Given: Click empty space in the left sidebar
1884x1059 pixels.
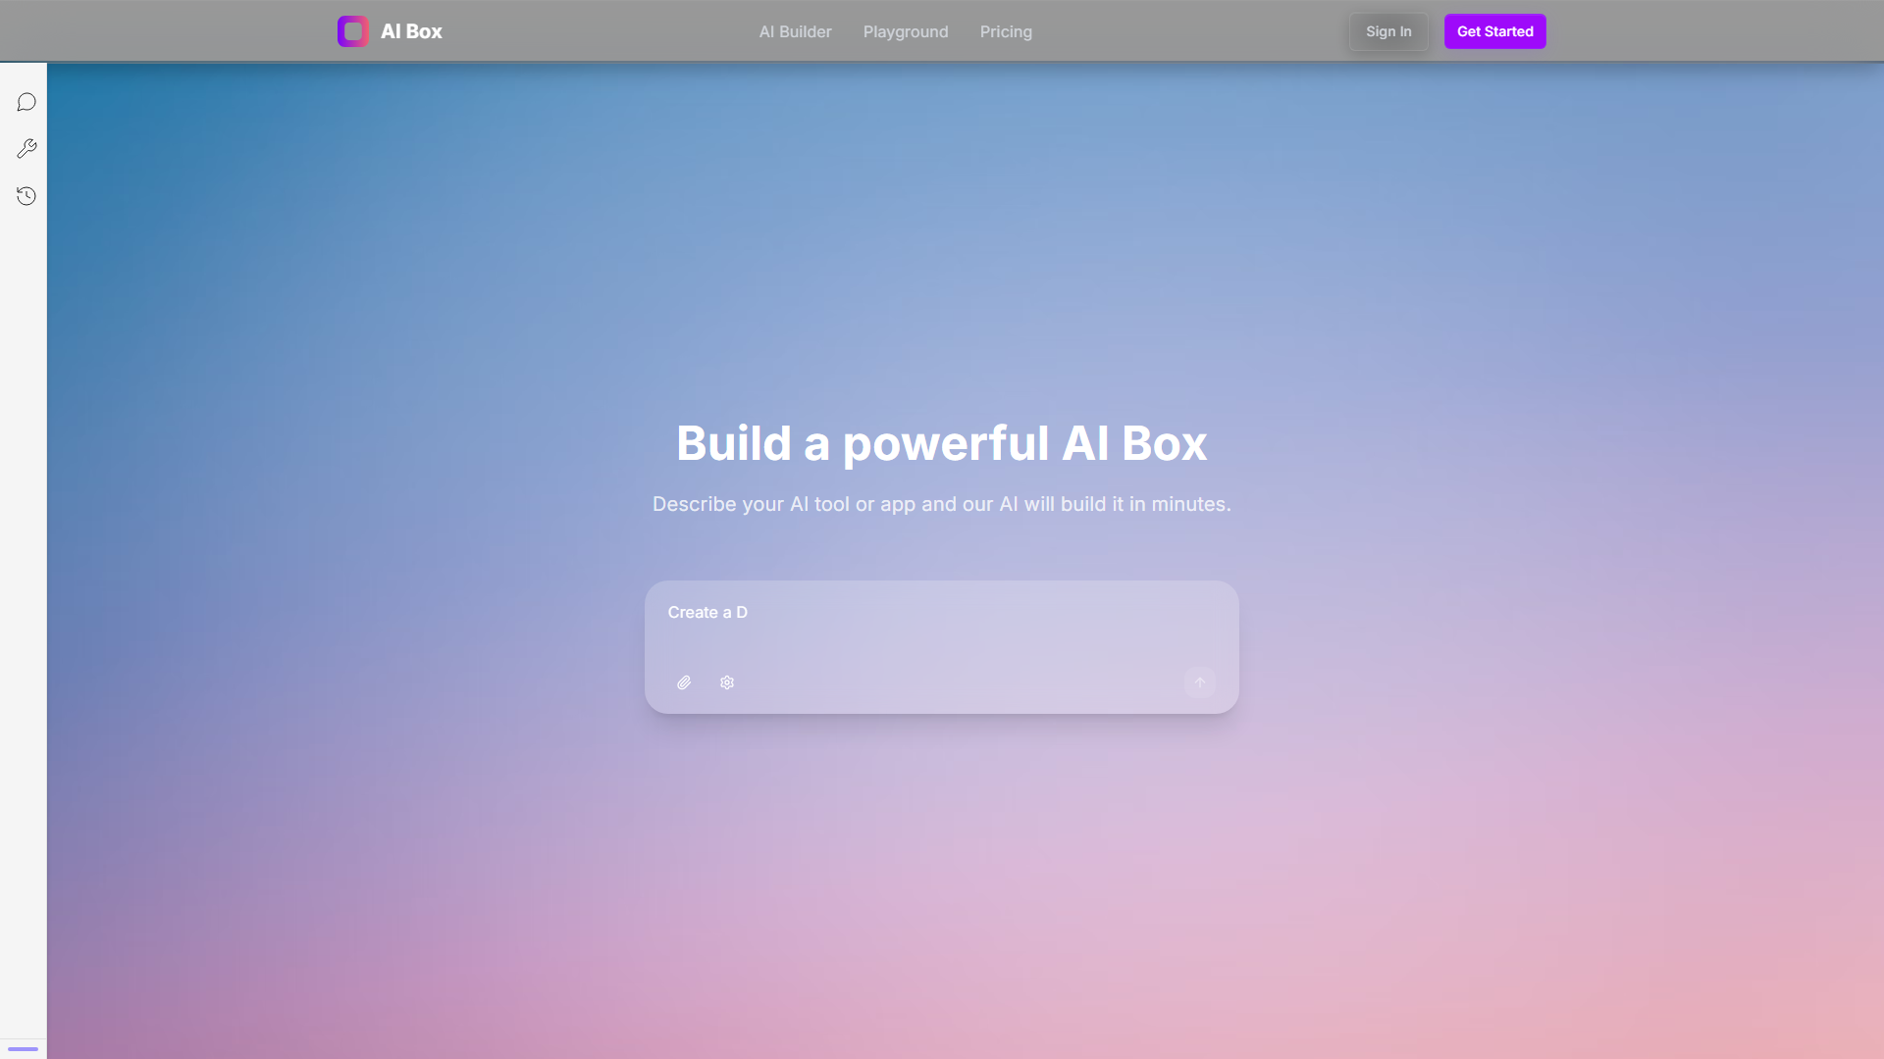Looking at the screenshot, I should pos(24,588).
